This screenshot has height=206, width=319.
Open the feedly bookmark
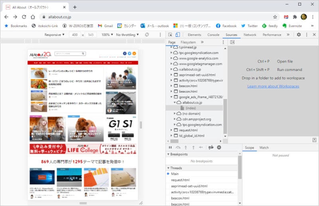coord(270,26)
